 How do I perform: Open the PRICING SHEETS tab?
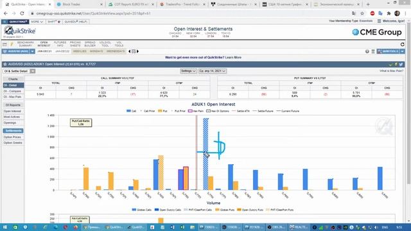point(75,44)
